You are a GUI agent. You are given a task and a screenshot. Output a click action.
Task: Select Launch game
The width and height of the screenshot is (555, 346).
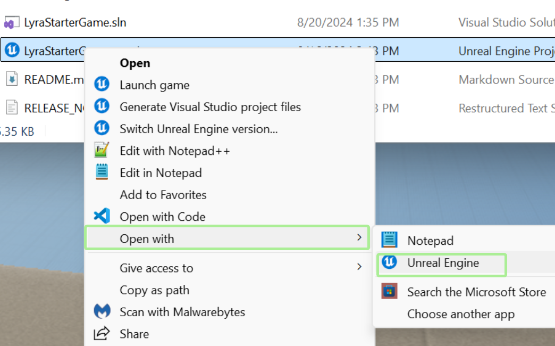pos(154,85)
